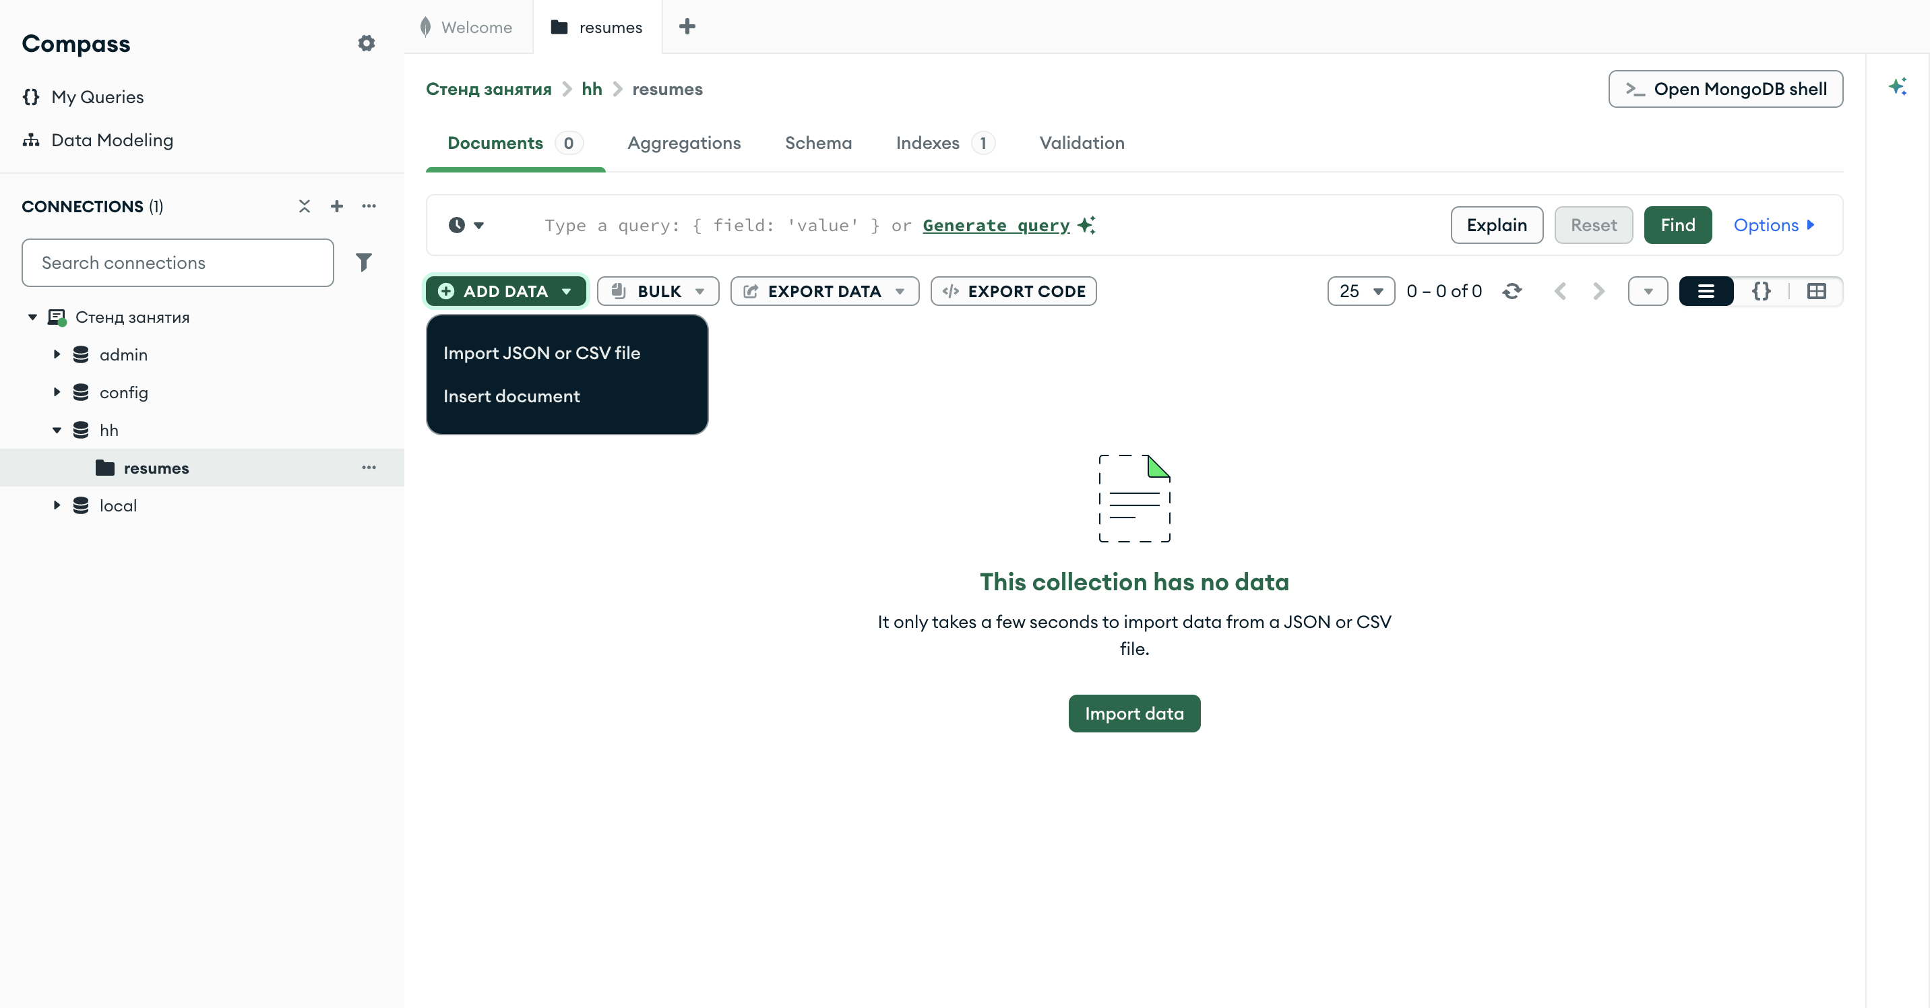1930x1008 pixels.
Task: Go to previous page of documents
Action: 1561,291
